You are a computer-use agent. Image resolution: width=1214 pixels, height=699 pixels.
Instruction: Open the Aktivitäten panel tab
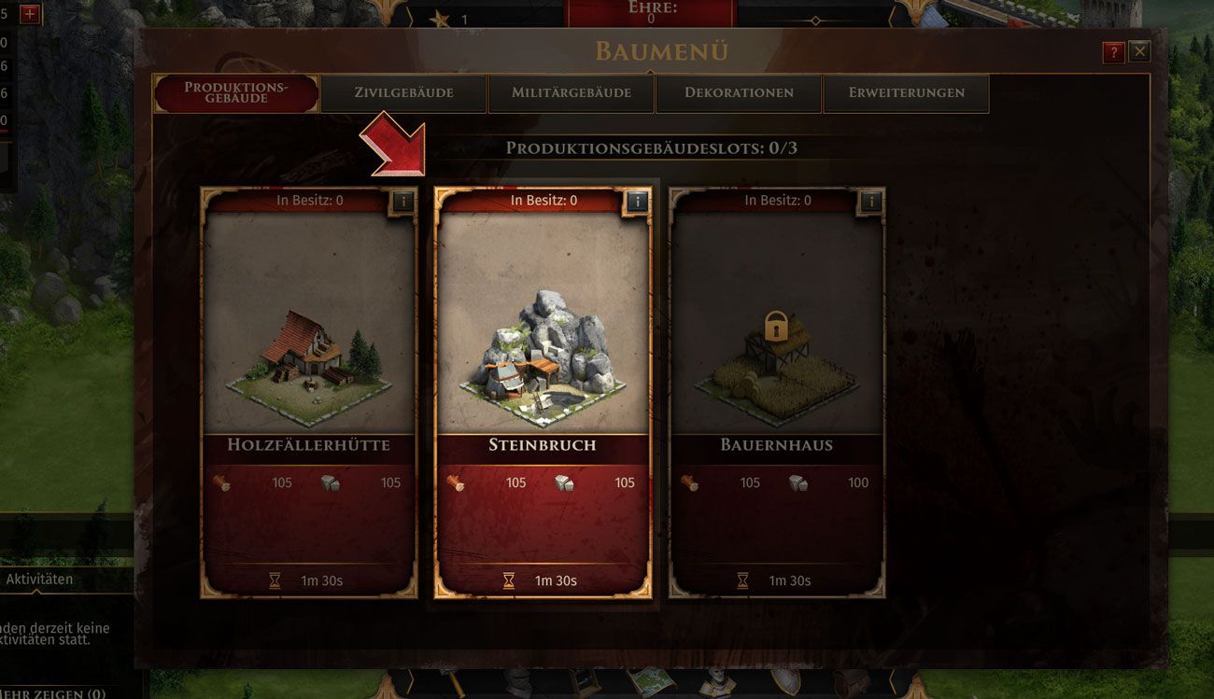point(39,579)
